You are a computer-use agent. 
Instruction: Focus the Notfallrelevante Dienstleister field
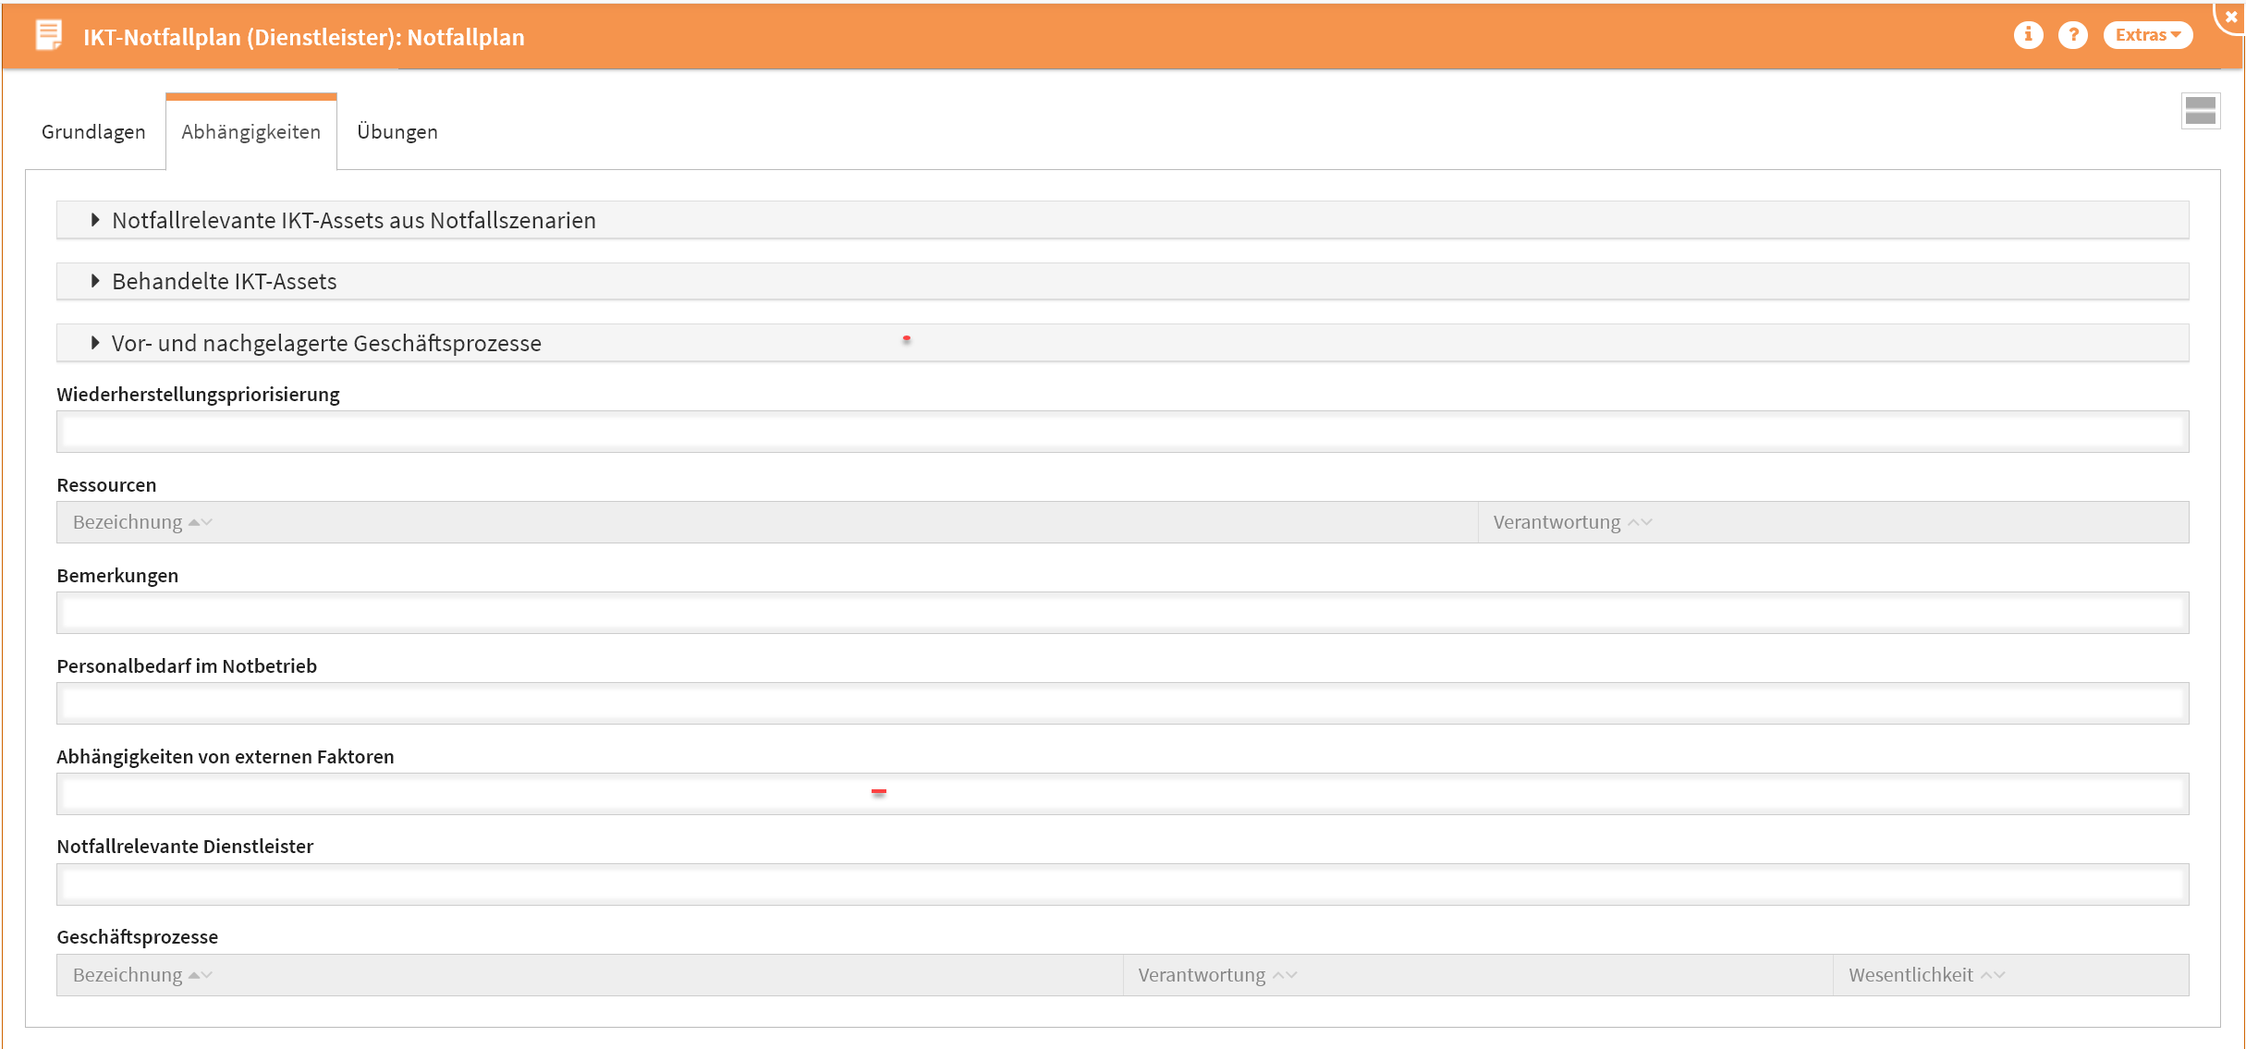(x=1122, y=884)
